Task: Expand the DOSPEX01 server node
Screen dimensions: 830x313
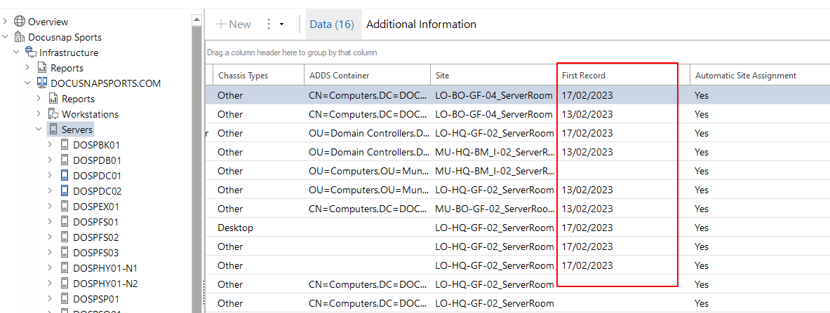Action: tap(50, 206)
